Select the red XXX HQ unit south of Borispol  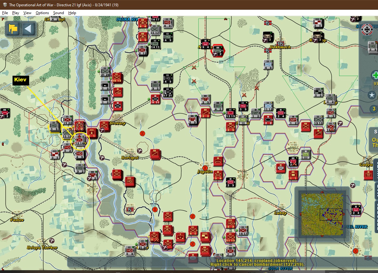pos(130,182)
